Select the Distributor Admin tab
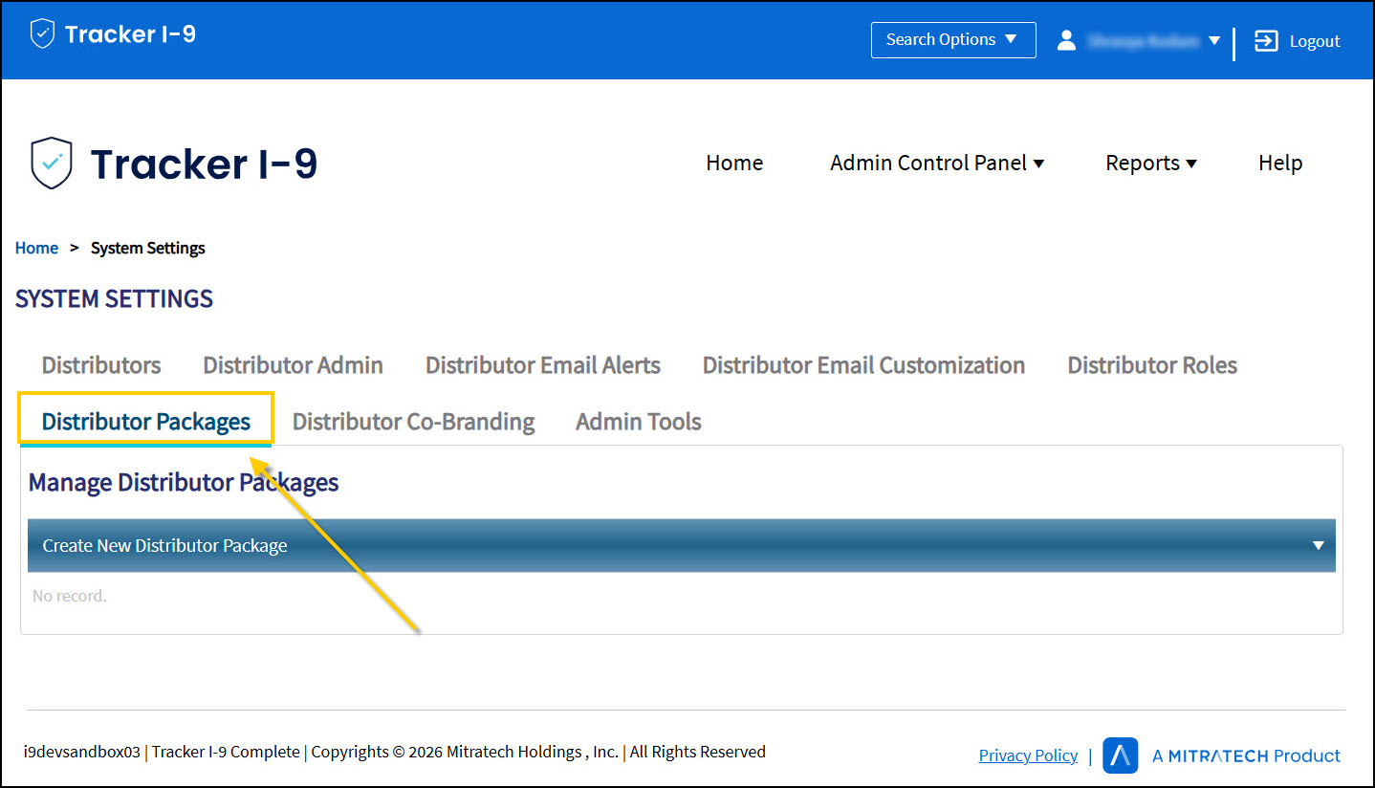1375x788 pixels. pyautogui.click(x=293, y=365)
